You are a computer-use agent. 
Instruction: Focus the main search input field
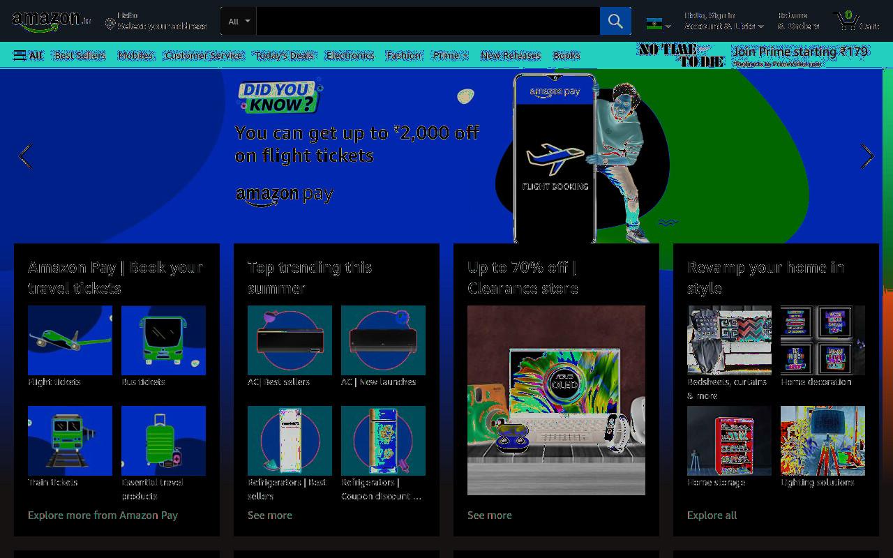click(x=428, y=21)
